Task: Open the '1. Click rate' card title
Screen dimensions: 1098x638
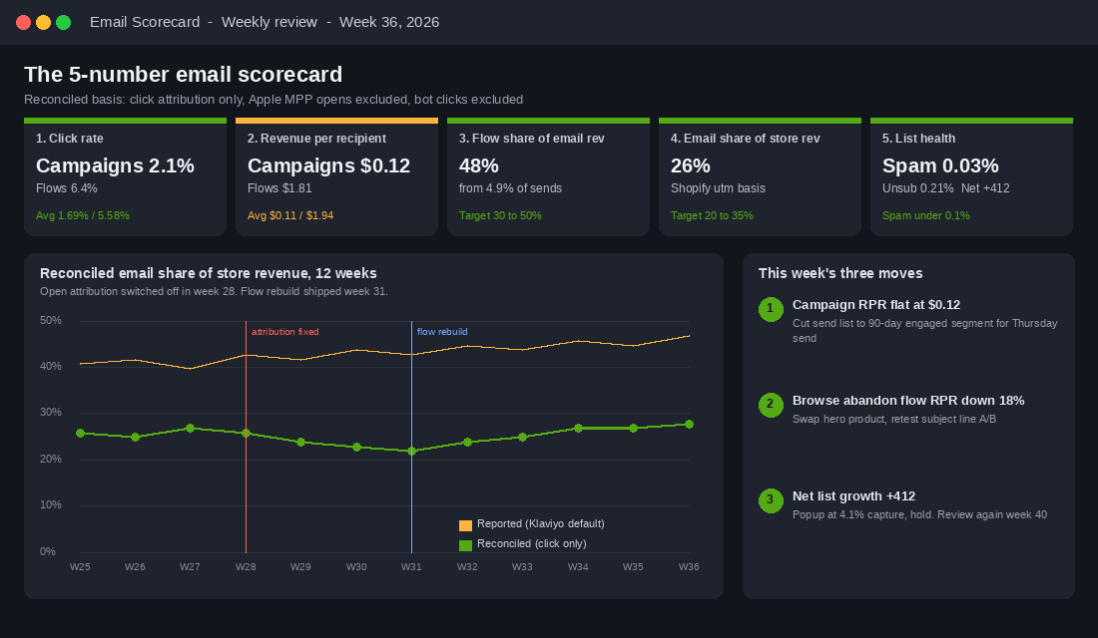Action: pyautogui.click(x=69, y=139)
